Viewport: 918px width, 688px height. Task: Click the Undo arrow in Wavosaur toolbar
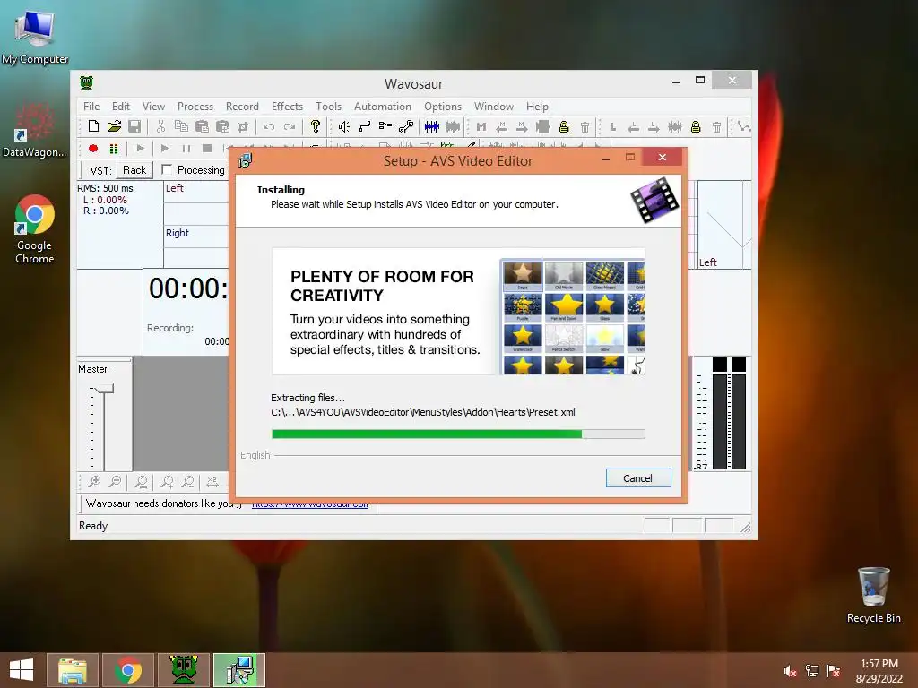coord(269,126)
